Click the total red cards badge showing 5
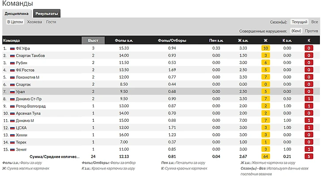323x181 pixels. tap(309, 157)
